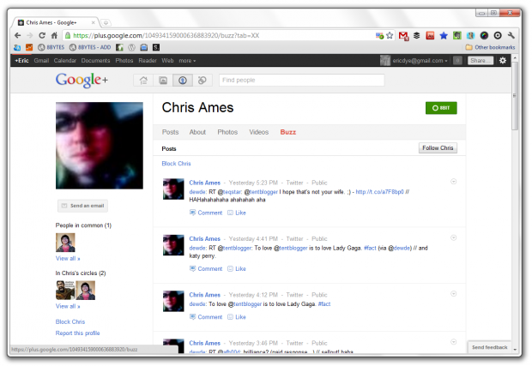Open the 8BYTES bookmark
The image size is (532, 366).
[x=51, y=47]
